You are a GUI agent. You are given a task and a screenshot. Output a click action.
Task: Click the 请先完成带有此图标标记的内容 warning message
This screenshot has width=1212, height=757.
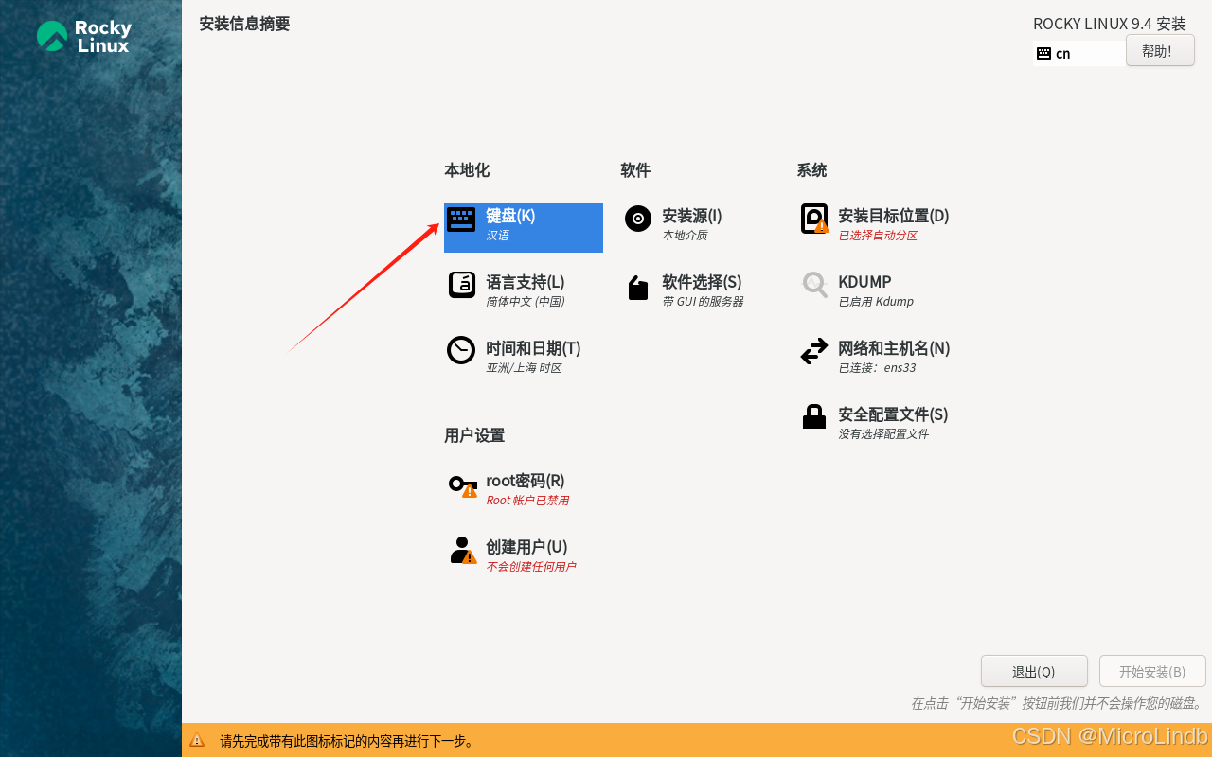(x=347, y=741)
